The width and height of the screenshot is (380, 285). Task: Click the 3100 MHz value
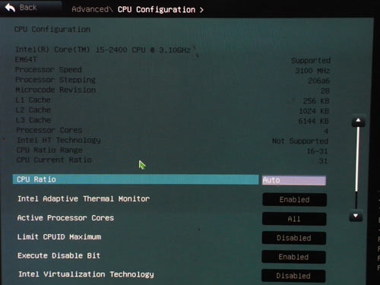[312, 71]
